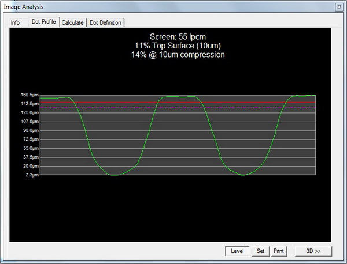Go to the Dot Definition tab
347x264 pixels.
(105, 22)
